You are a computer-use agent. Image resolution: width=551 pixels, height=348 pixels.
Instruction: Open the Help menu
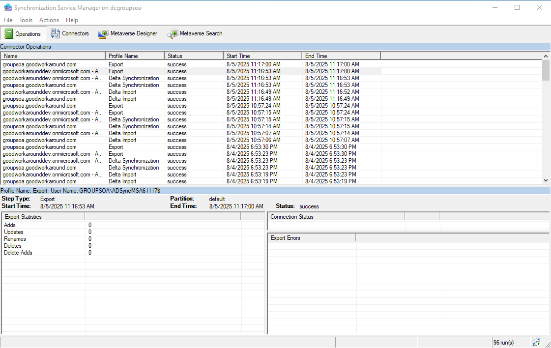pyautogui.click(x=72, y=20)
